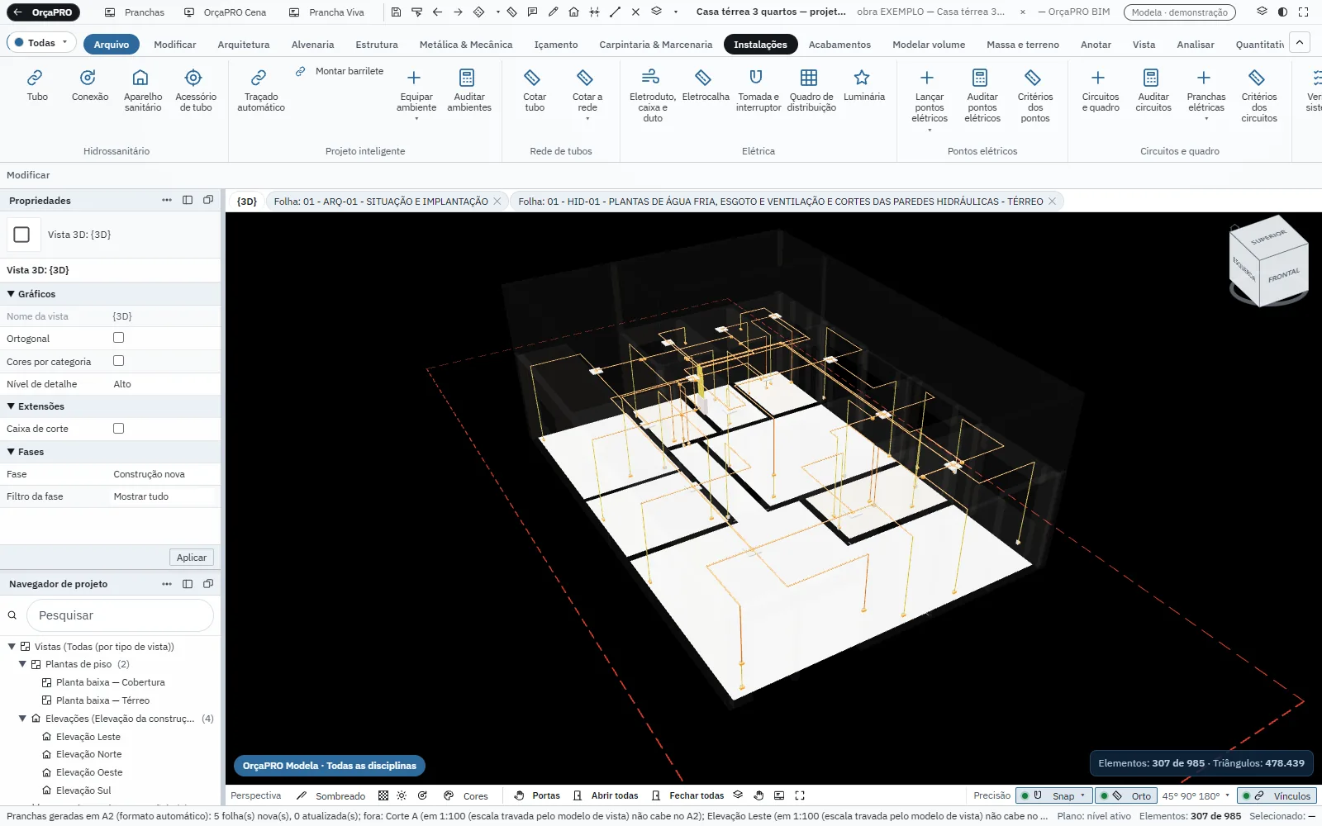
Task: Insert Quadro de distribuição
Action: [811, 91]
